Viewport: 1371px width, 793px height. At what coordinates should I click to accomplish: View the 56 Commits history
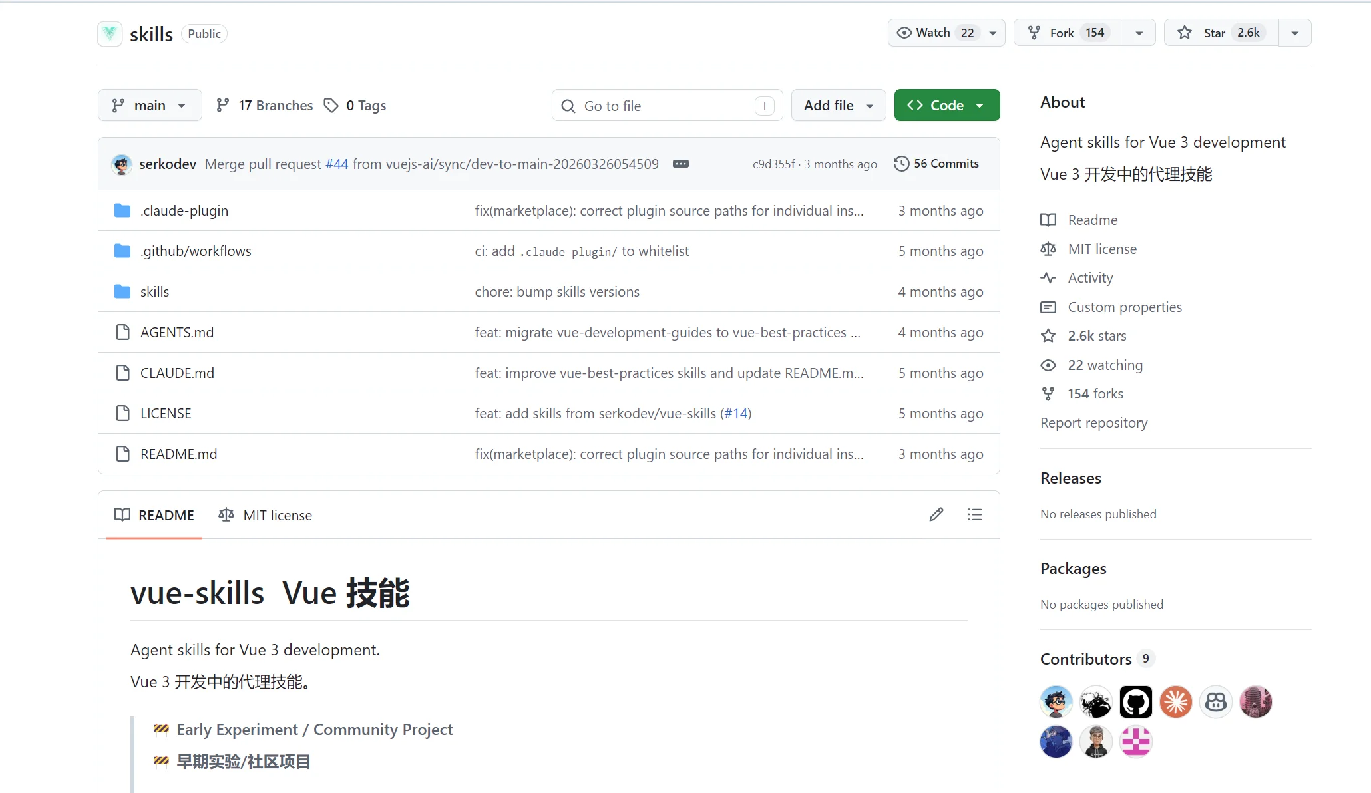(936, 164)
